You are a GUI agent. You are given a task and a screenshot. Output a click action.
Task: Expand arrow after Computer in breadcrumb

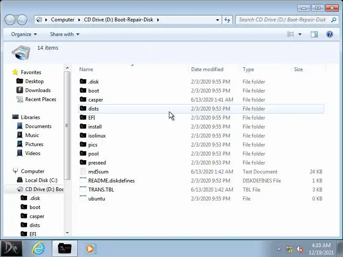(79, 20)
